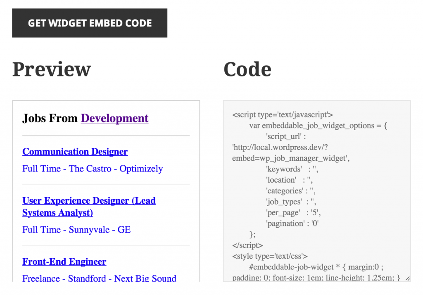
Task: Open the Front-End Engineer job posting
Action: point(64,262)
